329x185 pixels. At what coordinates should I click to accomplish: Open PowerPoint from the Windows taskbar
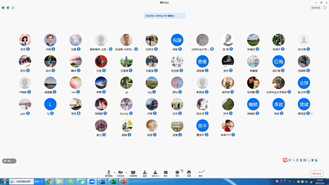(x=124, y=182)
